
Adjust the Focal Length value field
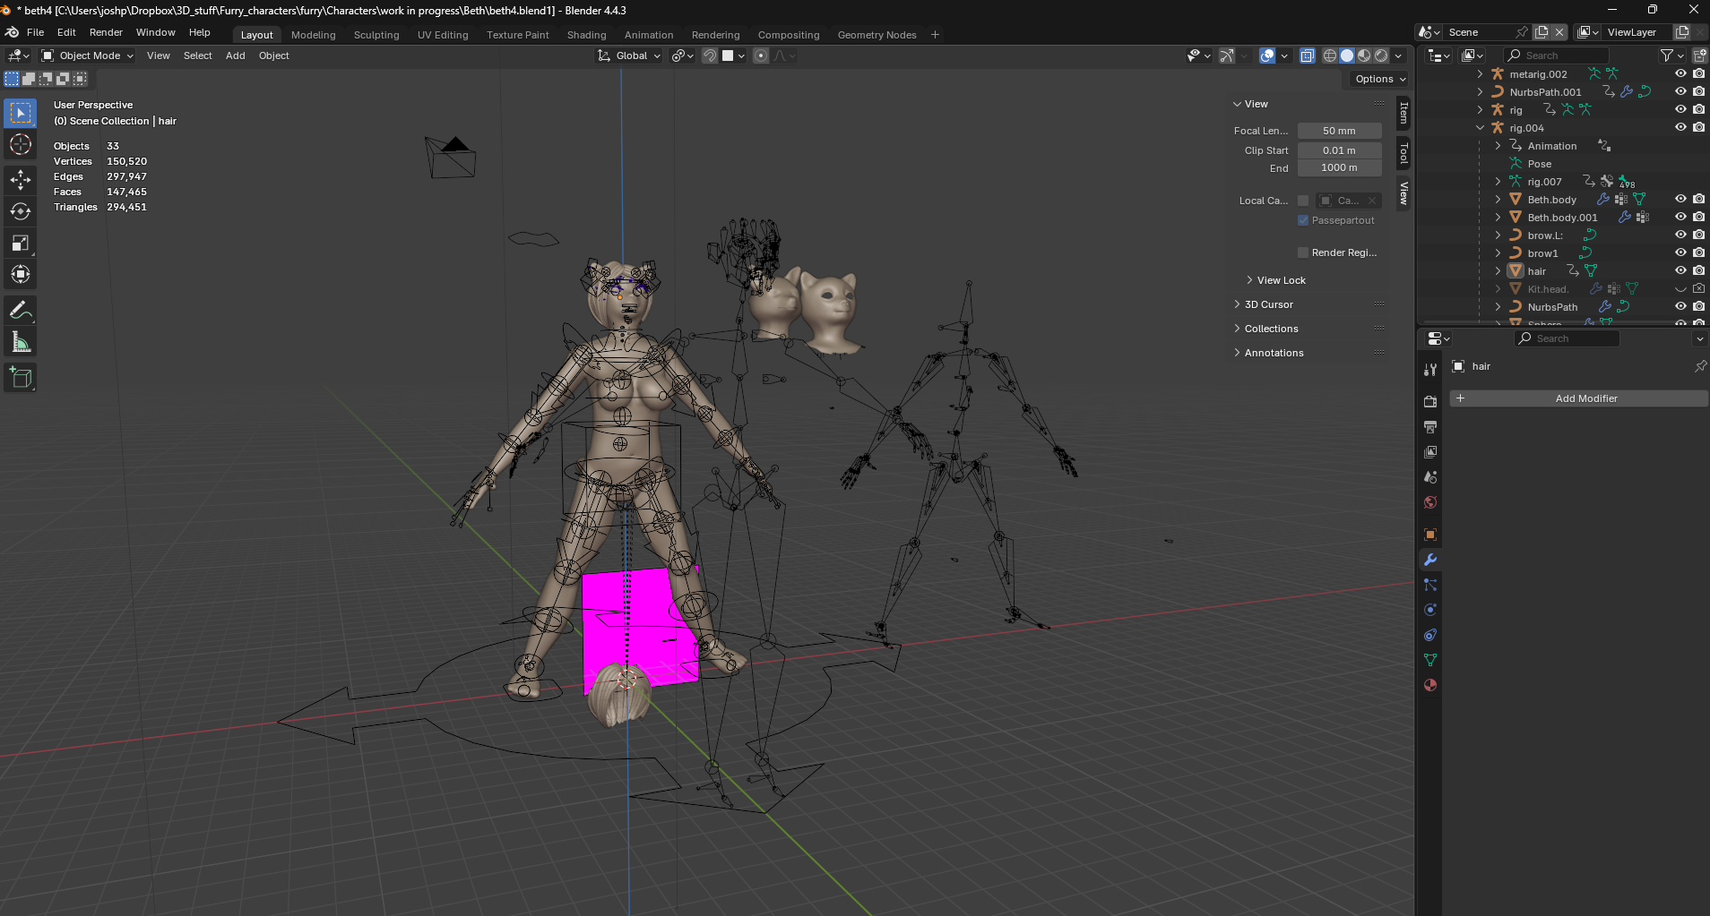pyautogui.click(x=1339, y=131)
